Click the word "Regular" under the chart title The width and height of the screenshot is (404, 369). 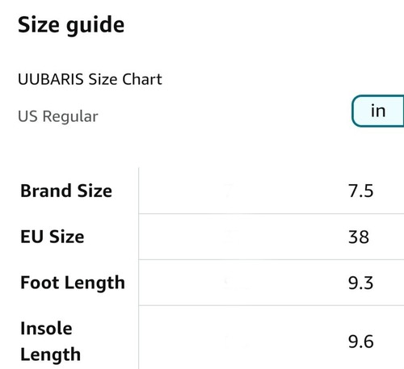(x=70, y=117)
